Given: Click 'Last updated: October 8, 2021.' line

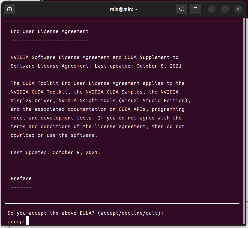Looking at the screenshot, I should coord(56,152).
